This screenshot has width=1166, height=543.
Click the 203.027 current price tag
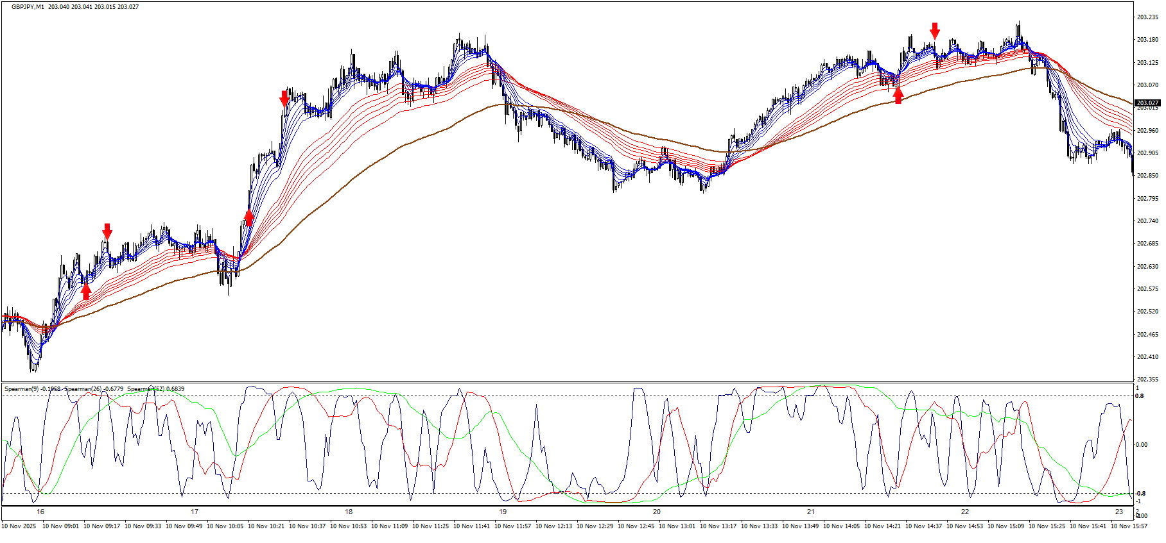[1147, 103]
